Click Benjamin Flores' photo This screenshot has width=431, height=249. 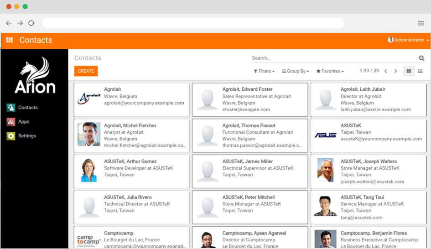pyautogui.click(x=326, y=239)
